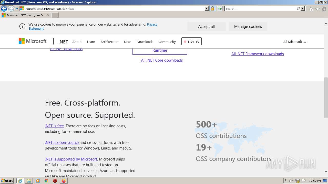Expand the address bar autocomplete dropdown
328x184 pixels.
207,8
